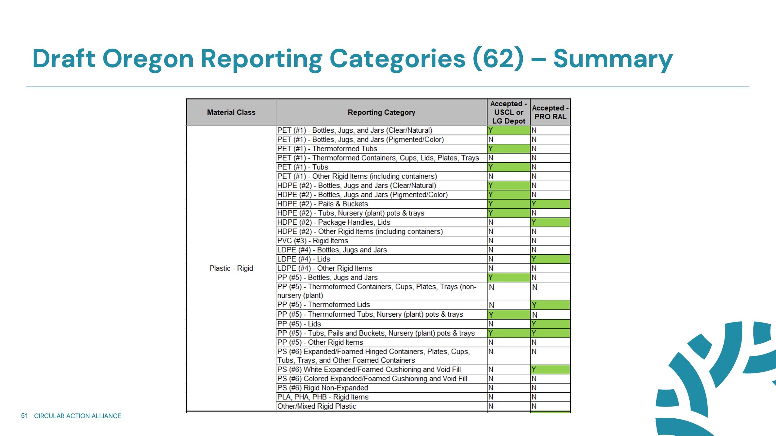Select the LDPE (#4) - Lids category
The image size is (776, 436).
tap(304, 259)
